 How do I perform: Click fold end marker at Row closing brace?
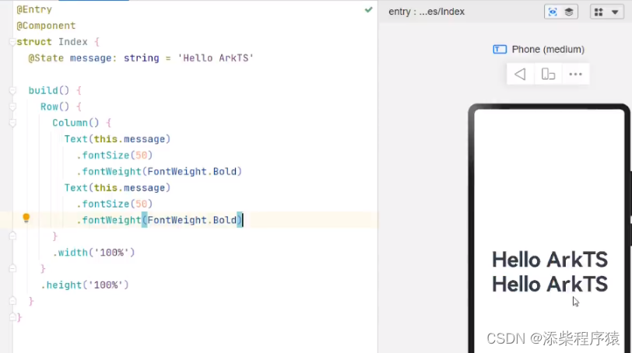(x=12, y=268)
